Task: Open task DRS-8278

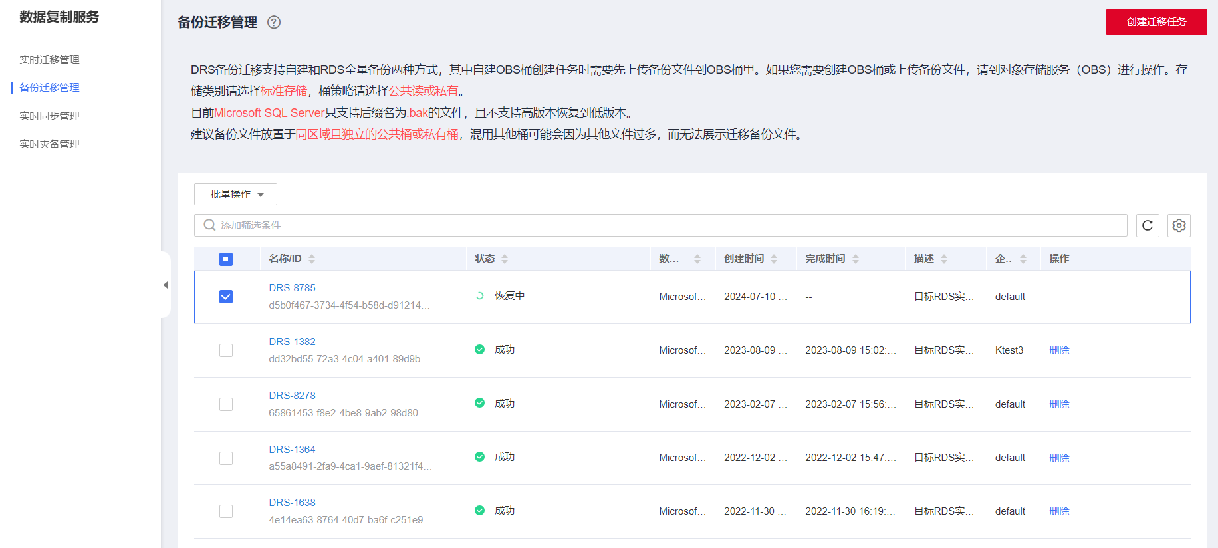Action: pos(292,396)
